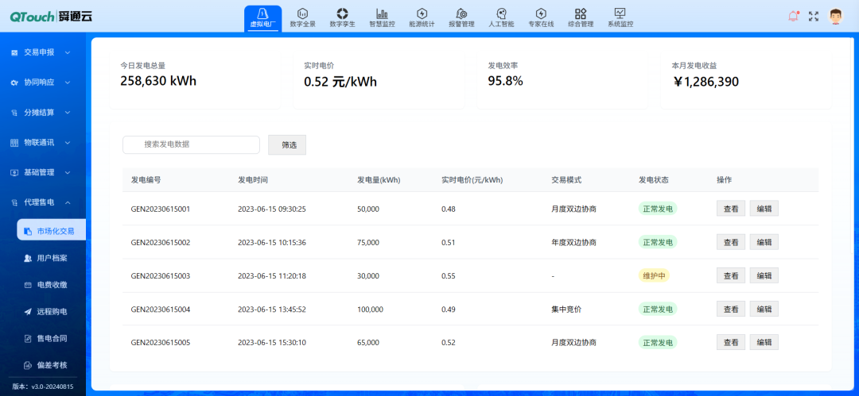Open the alarm bell notifications
This screenshot has height=396, width=859.
click(x=793, y=17)
